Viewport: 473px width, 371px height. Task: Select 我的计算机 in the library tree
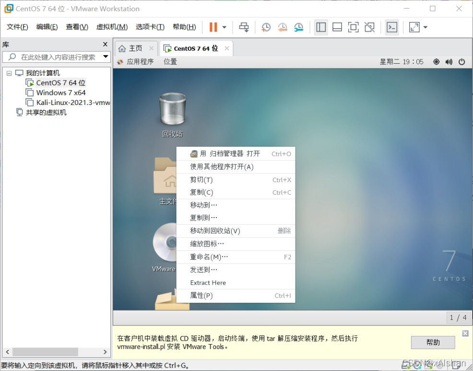tap(43, 73)
